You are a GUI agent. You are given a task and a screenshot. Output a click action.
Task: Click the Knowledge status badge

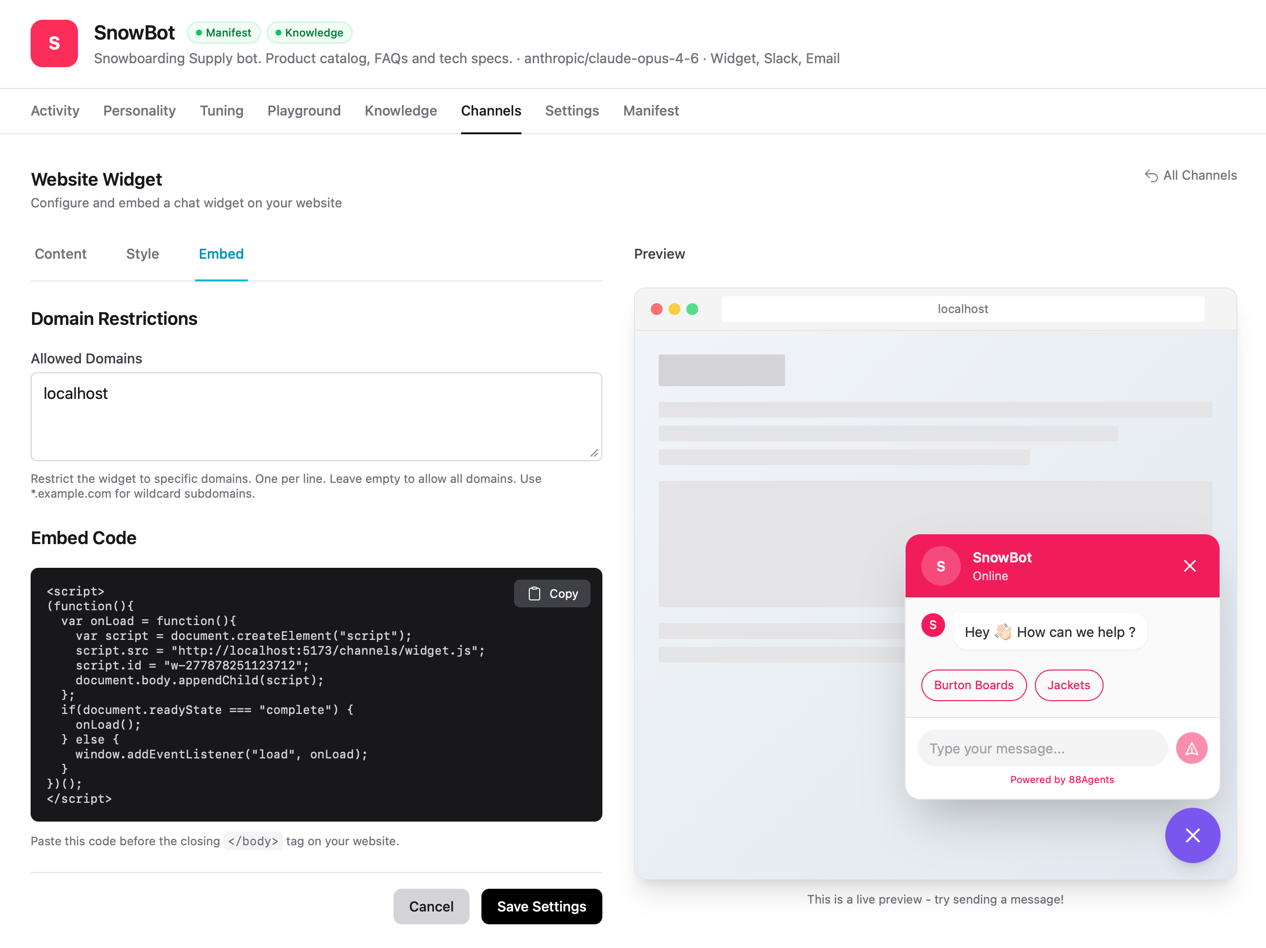point(309,33)
